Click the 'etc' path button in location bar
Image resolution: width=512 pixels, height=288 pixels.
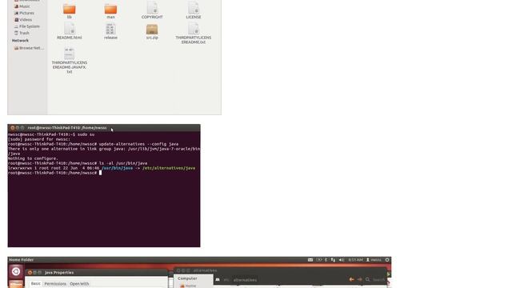coord(226,280)
